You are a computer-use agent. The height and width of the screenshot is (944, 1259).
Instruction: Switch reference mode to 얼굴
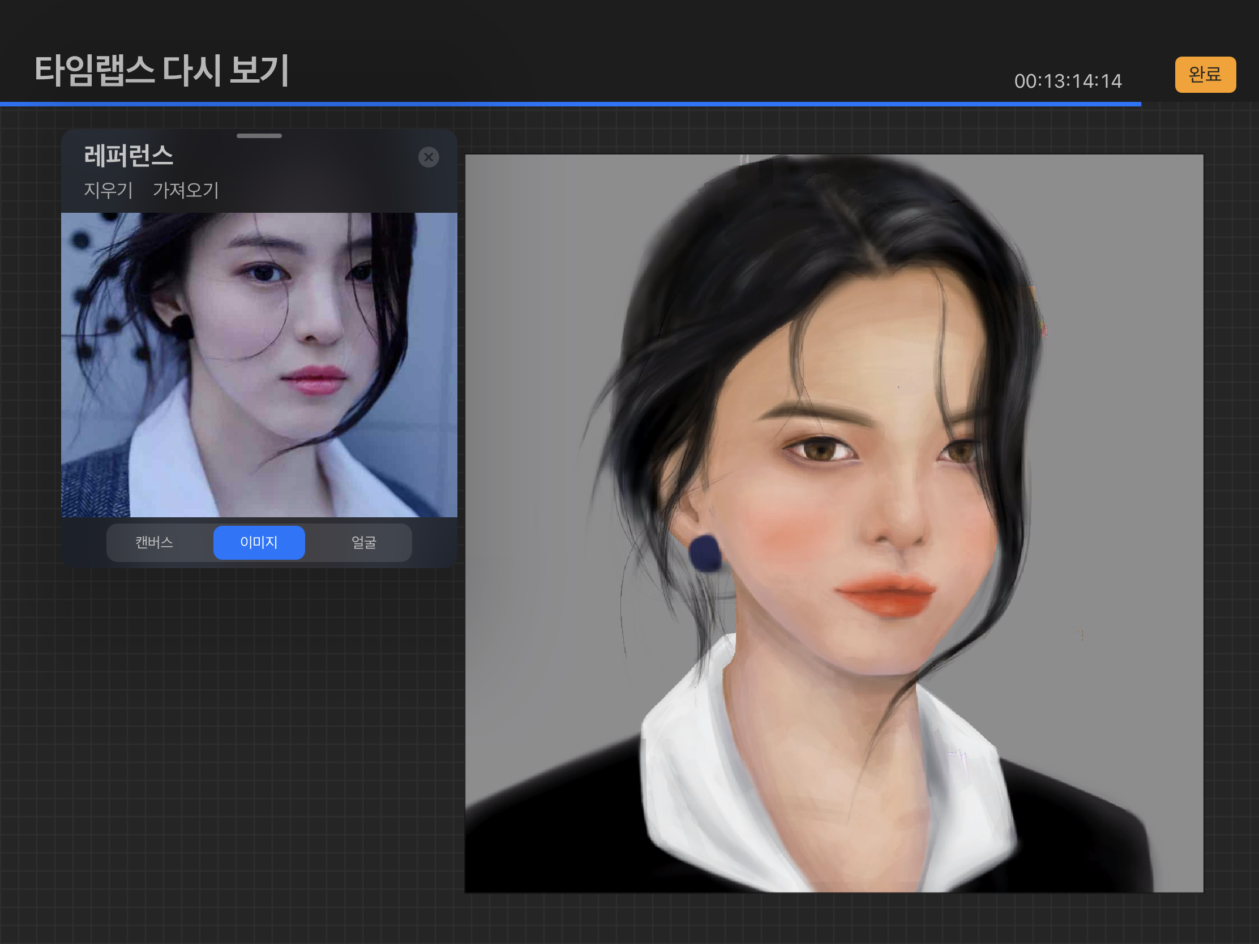(363, 542)
